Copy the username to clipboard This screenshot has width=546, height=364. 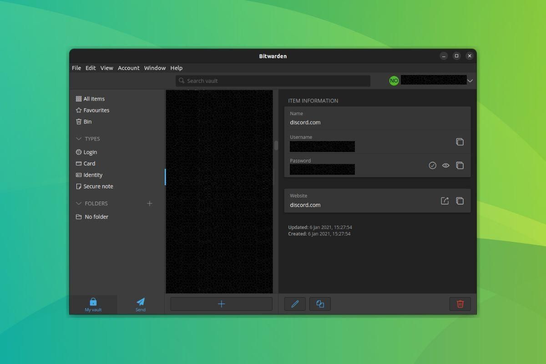[460, 142]
